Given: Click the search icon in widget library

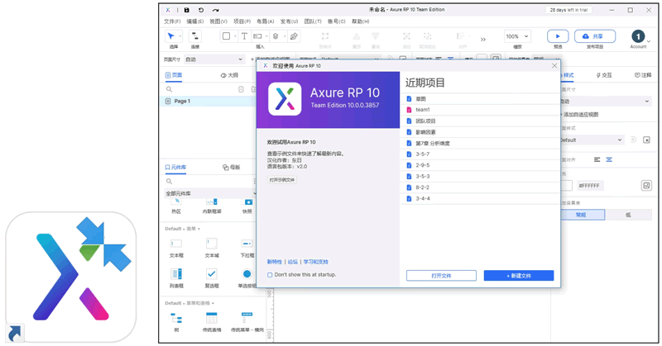Looking at the screenshot, I should 169,181.
